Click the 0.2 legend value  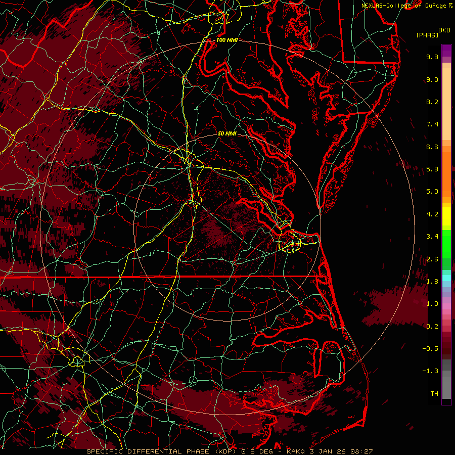click(x=432, y=327)
